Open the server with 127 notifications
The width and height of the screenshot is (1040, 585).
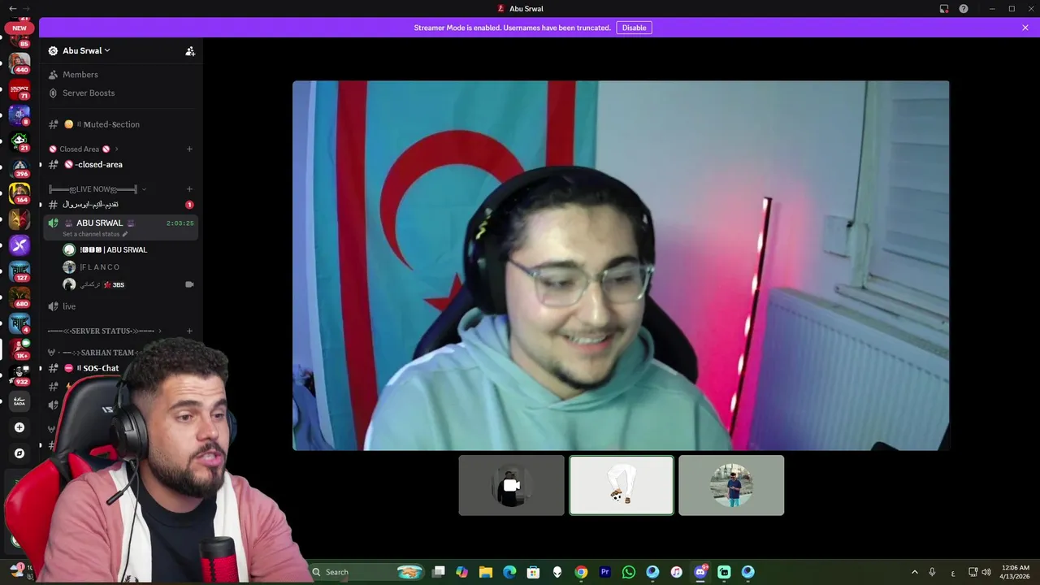click(19, 271)
